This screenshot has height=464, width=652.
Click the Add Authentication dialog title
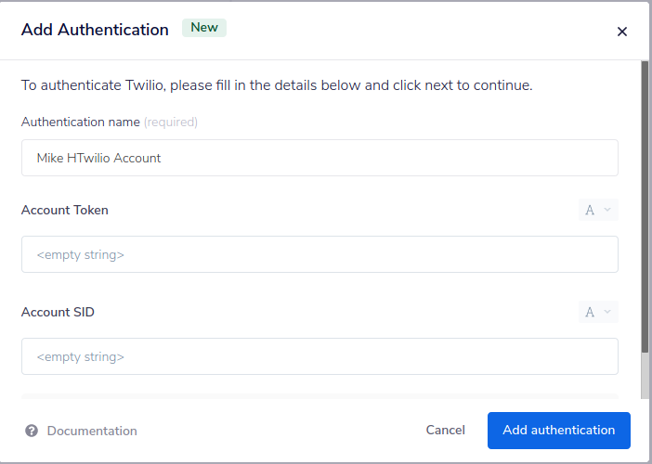pos(95,30)
